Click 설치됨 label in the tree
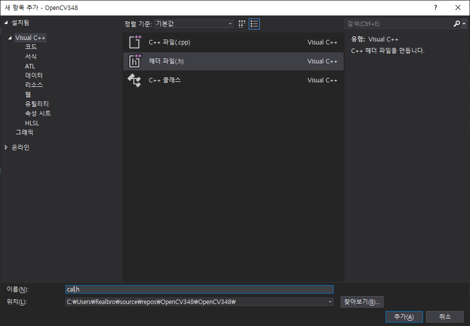470x326 pixels. point(20,22)
